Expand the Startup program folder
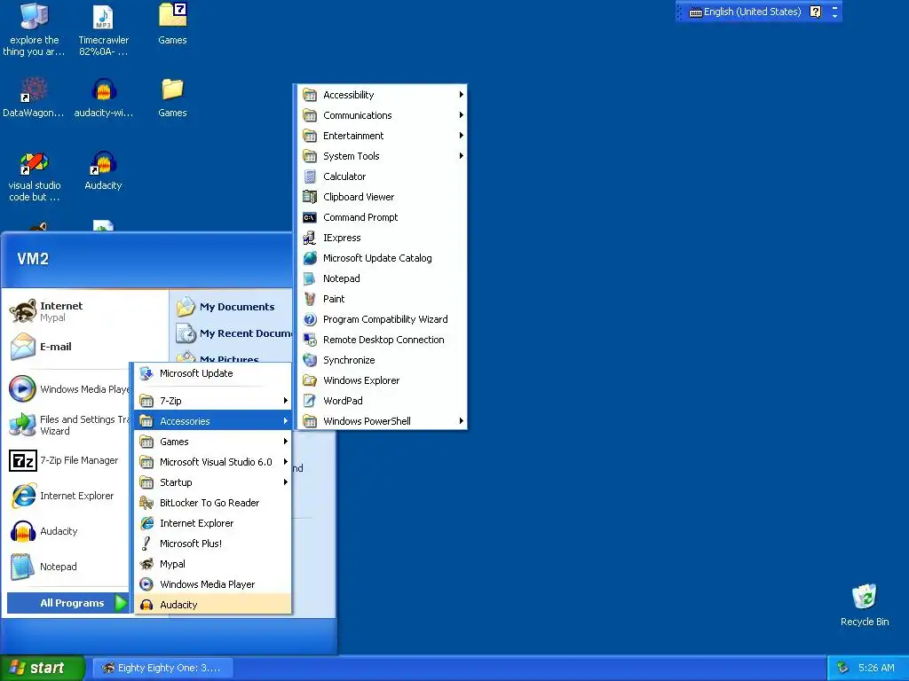The width and height of the screenshot is (909, 681). click(x=213, y=482)
